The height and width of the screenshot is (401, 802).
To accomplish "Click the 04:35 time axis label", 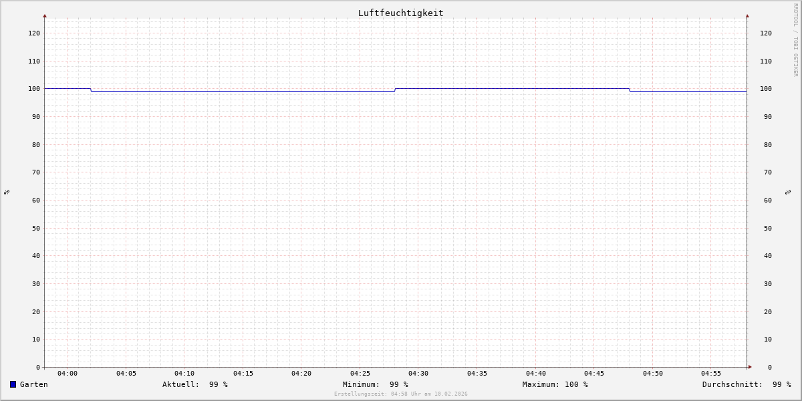I will click(x=477, y=373).
